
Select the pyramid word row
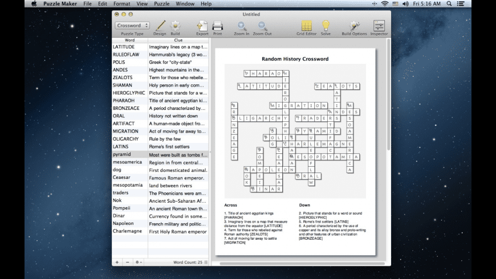pos(160,154)
